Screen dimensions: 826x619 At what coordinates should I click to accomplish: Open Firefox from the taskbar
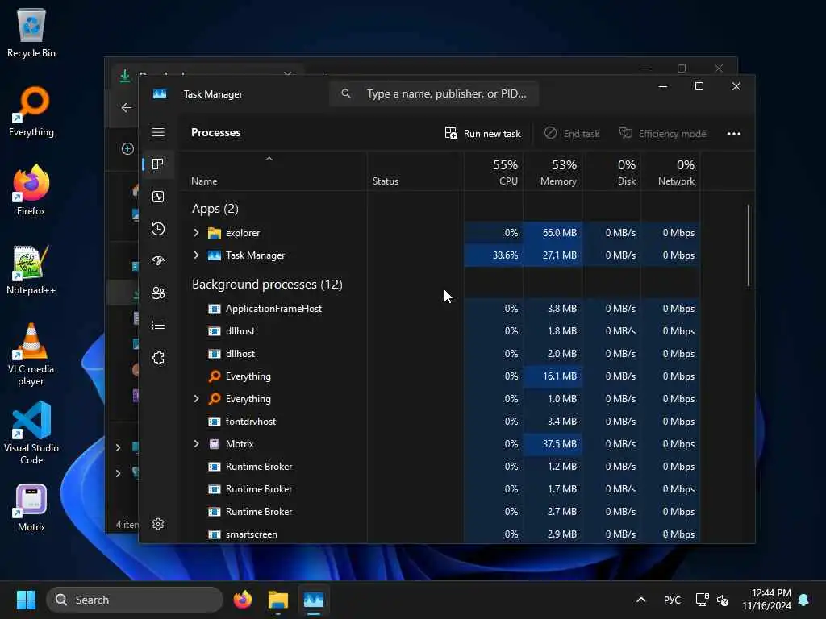(x=243, y=600)
